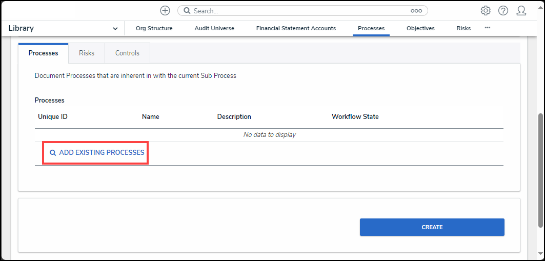The image size is (545, 261).
Task: Switch to the Controls tab
Action: pos(127,53)
